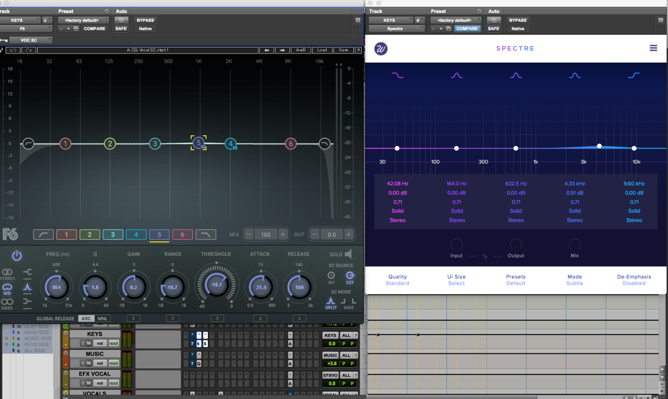Click the automation icon in F6 header
Viewport: 668px width, 399px height.
tap(122, 20)
